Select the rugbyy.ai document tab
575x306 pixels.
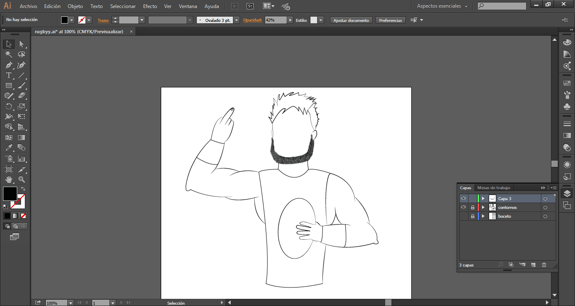(79, 32)
